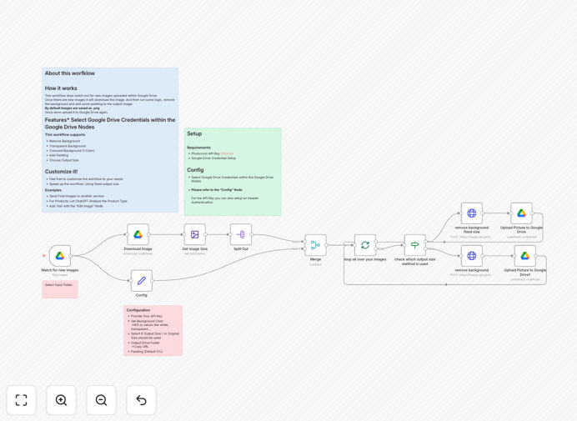577x421 pixels.
Task: Click the Watch for new images trigger node
Action: (60, 256)
